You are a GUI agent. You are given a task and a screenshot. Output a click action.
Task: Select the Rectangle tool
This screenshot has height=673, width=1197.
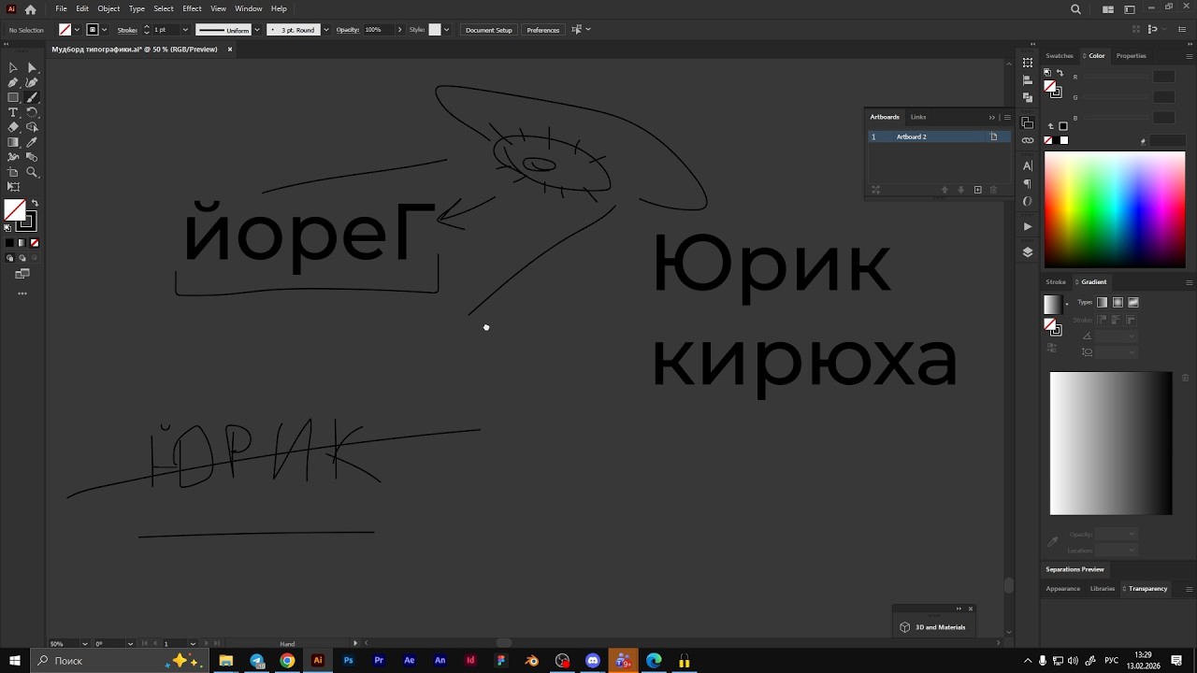click(13, 97)
